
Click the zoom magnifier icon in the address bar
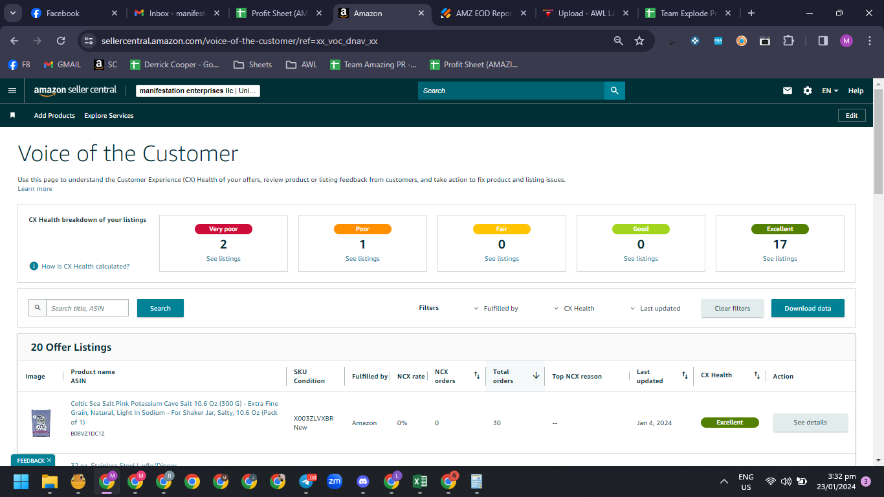point(619,41)
